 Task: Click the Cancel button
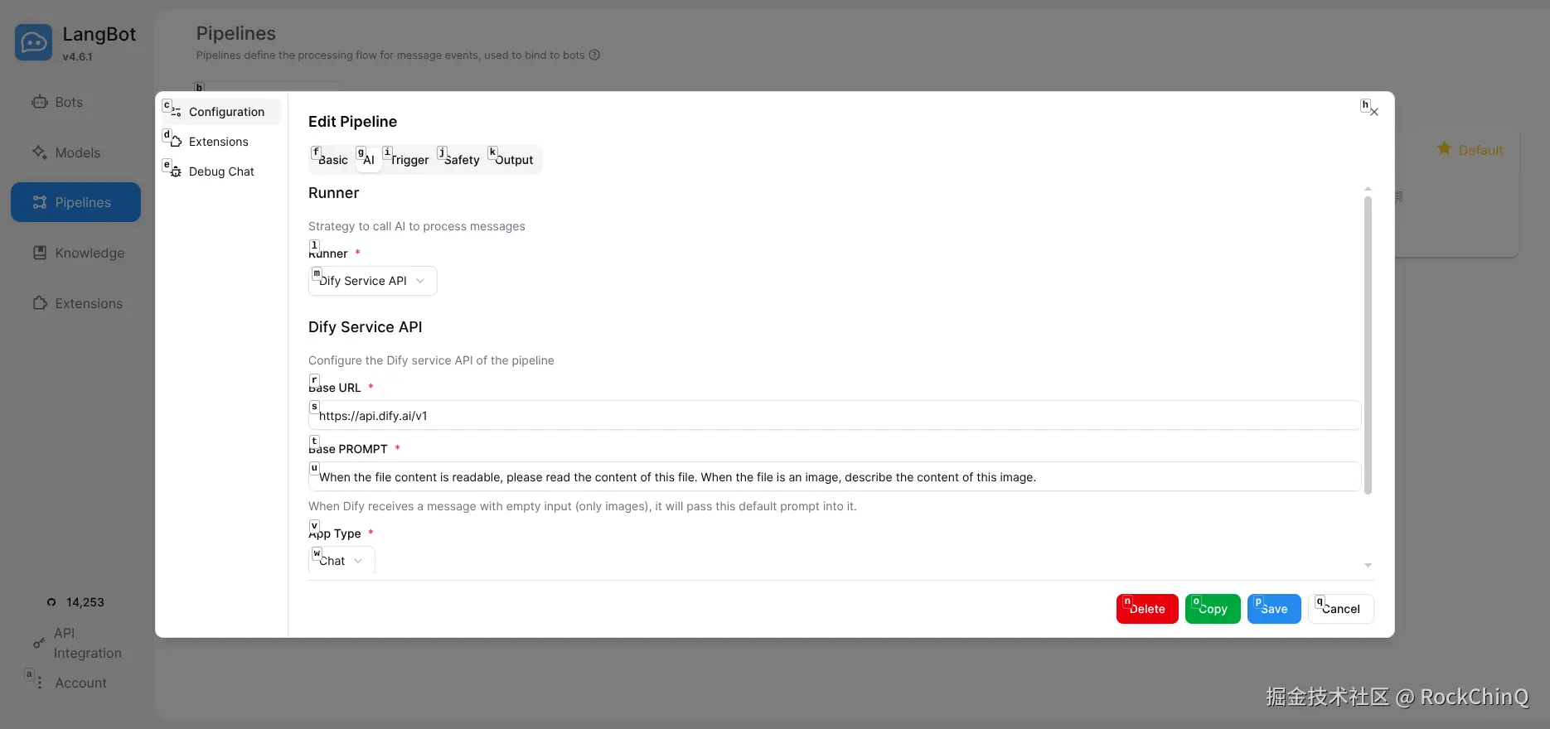[x=1341, y=609]
